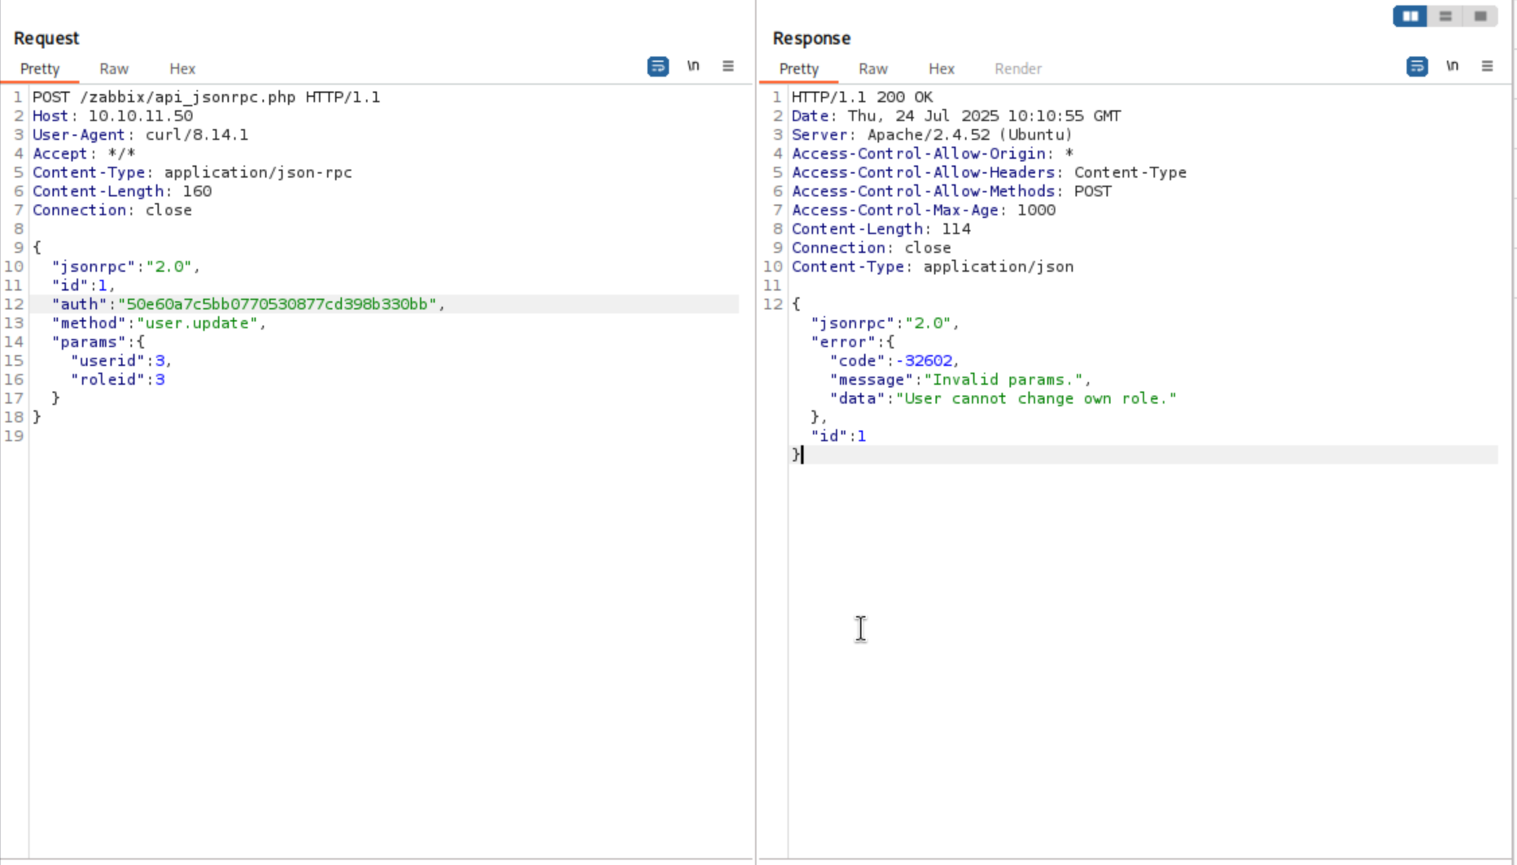Switch to Raw tab in Request panel
Viewport: 1517px width, 865px height.
click(x=114, y=69)
